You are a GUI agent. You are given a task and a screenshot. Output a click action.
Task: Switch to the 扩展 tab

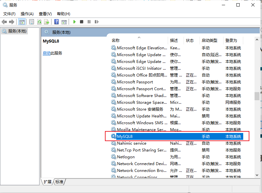48,182
